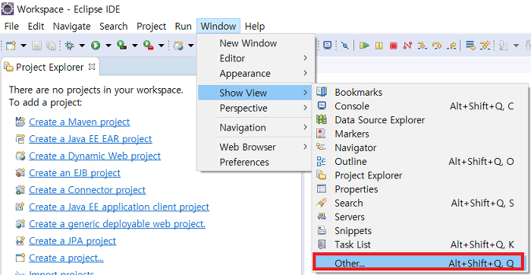Open dropdown arrow next to Run icon
531x275 pixels.
click(108, 46)
